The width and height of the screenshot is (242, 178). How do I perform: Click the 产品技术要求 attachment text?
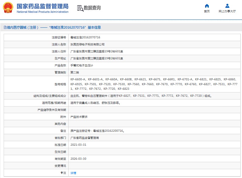79,117
